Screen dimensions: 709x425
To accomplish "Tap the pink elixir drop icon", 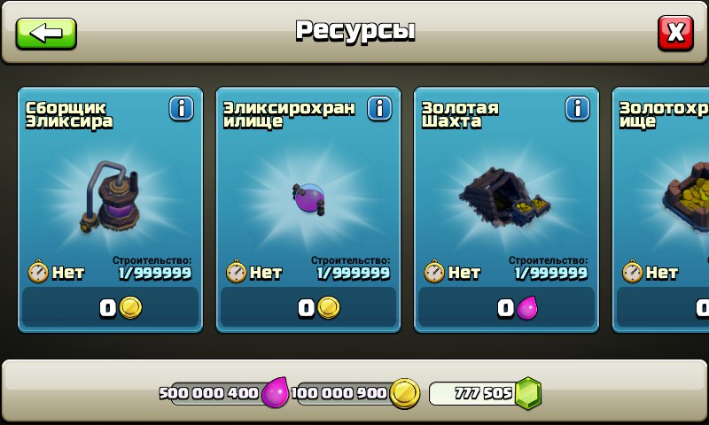I will click(276, 392).
